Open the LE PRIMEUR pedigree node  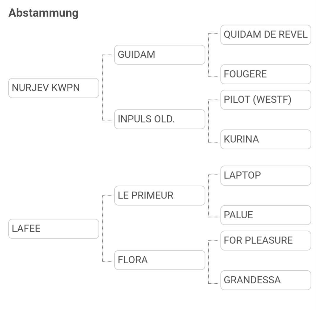(x=160, y=196)
